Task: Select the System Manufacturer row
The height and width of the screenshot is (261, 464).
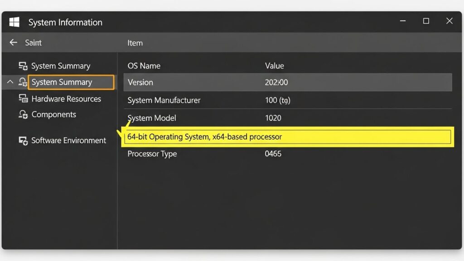Action: coord(287,100)
